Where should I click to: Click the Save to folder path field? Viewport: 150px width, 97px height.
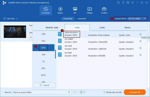point(40,92)
